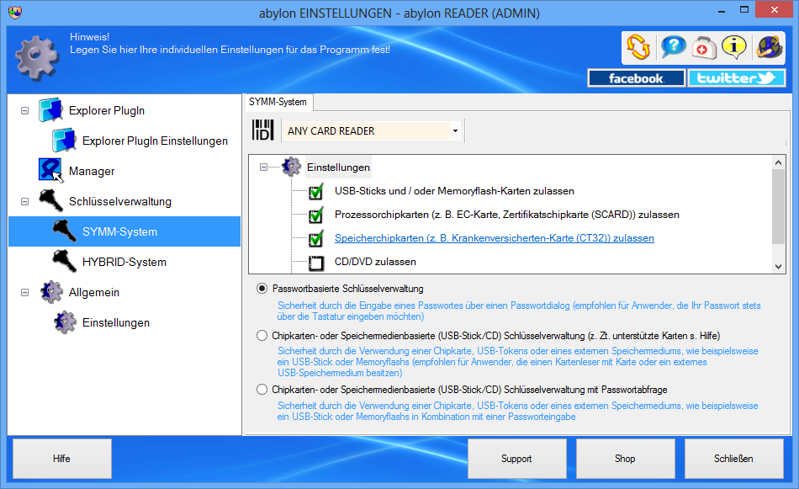
Task: Click 'Prozessorchipkarten' zulassen row text
Action: tap(507, 215)
